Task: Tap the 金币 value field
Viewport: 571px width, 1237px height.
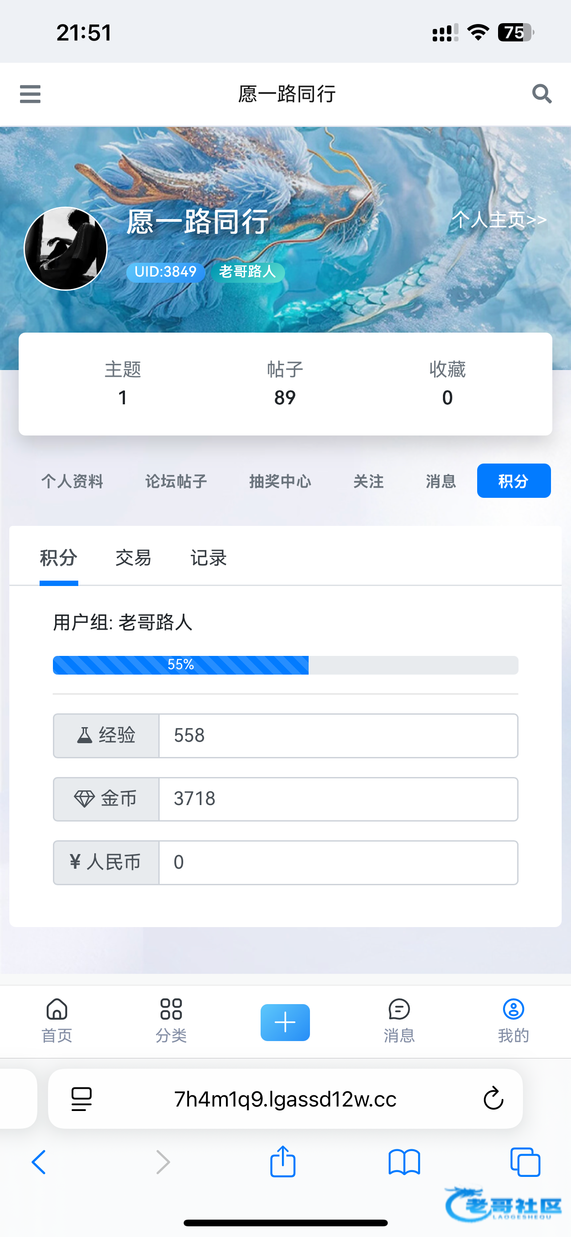Action: (338, 799)
